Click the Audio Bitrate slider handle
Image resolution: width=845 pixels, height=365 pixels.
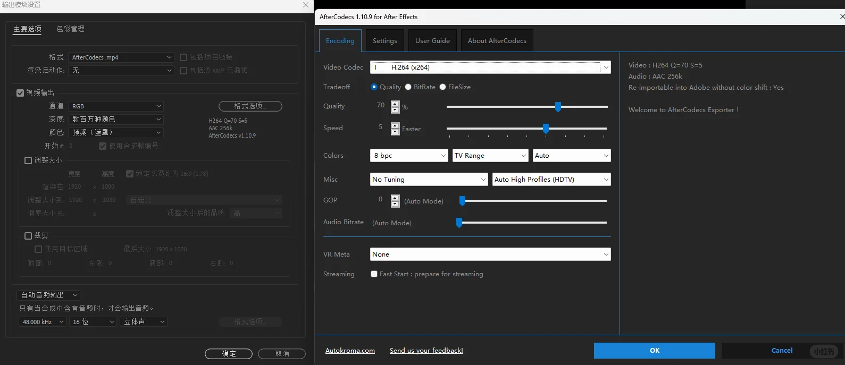coord(459,223)
